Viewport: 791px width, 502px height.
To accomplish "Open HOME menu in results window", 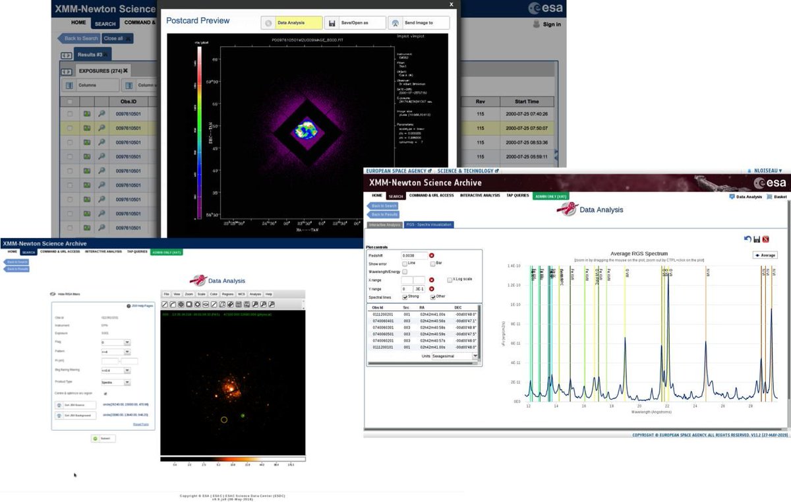I will (78, 22).
